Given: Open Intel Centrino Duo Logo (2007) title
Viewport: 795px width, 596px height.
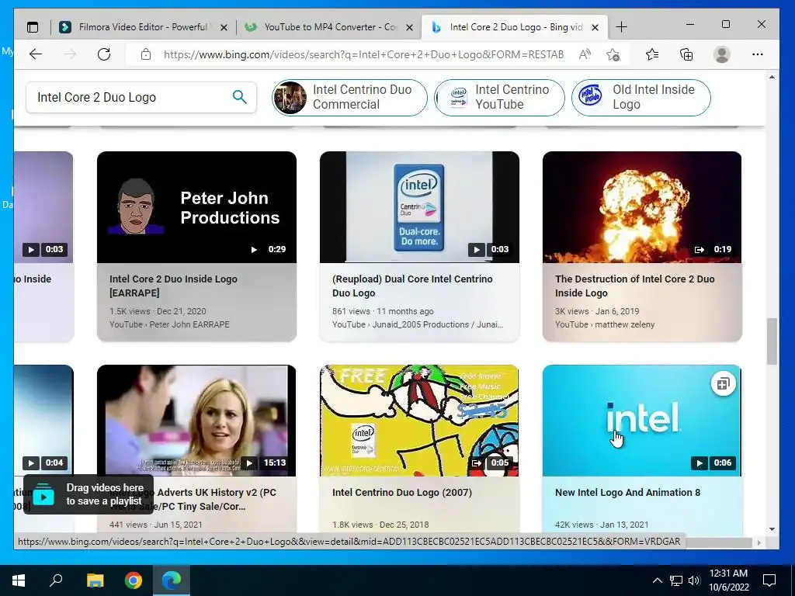Looking at the screenshot, I should tap(402, 492).
